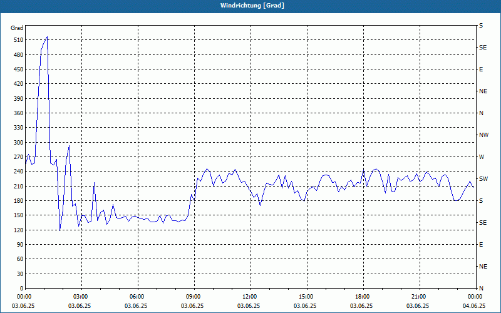Pick the 15:00 time label
Viewport: 501px width, 313px height.
307,297
